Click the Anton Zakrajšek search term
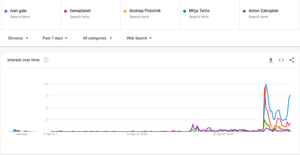The image size is (300, 155). click(x=263, y=11)
